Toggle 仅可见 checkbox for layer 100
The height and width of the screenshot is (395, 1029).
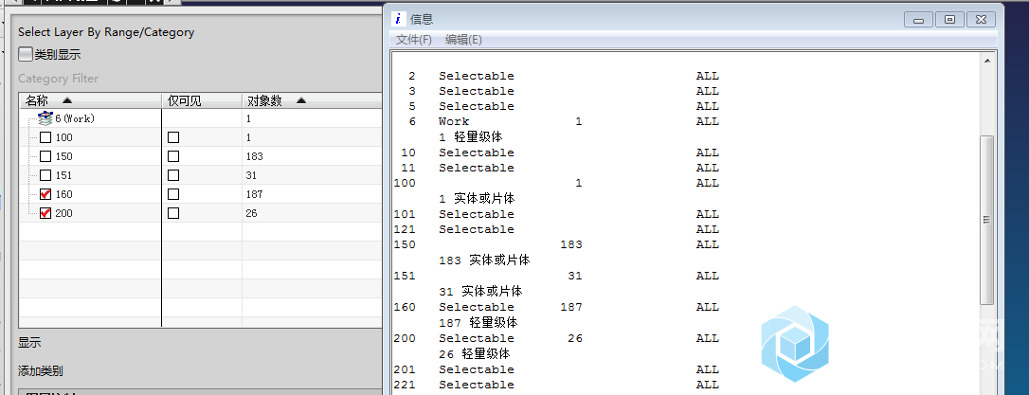(x=173, y=137)
